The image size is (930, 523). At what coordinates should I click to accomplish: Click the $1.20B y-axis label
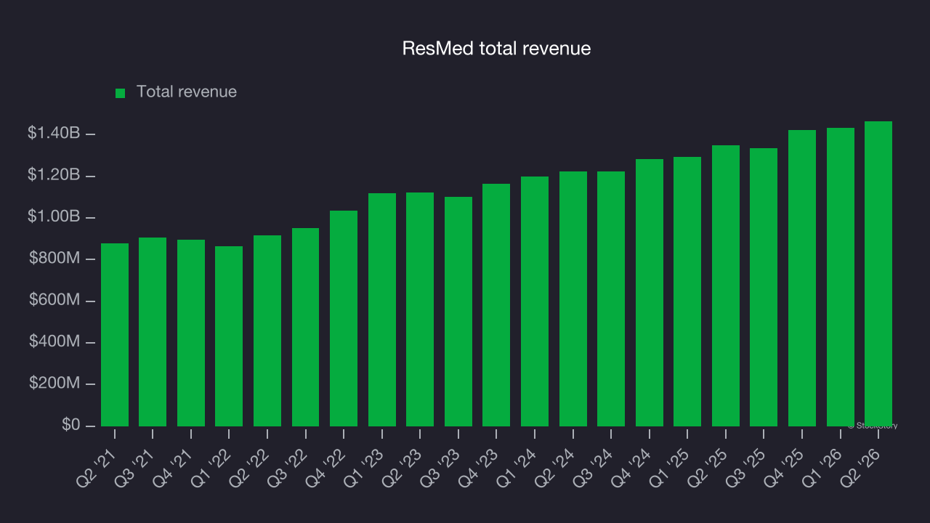pos(54,174)
